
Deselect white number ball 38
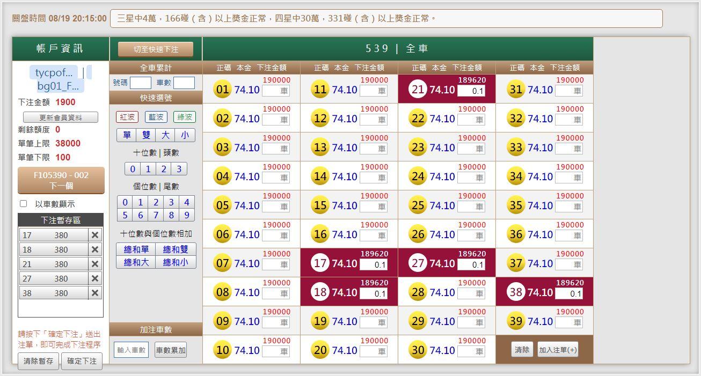[x=515, y=292]
